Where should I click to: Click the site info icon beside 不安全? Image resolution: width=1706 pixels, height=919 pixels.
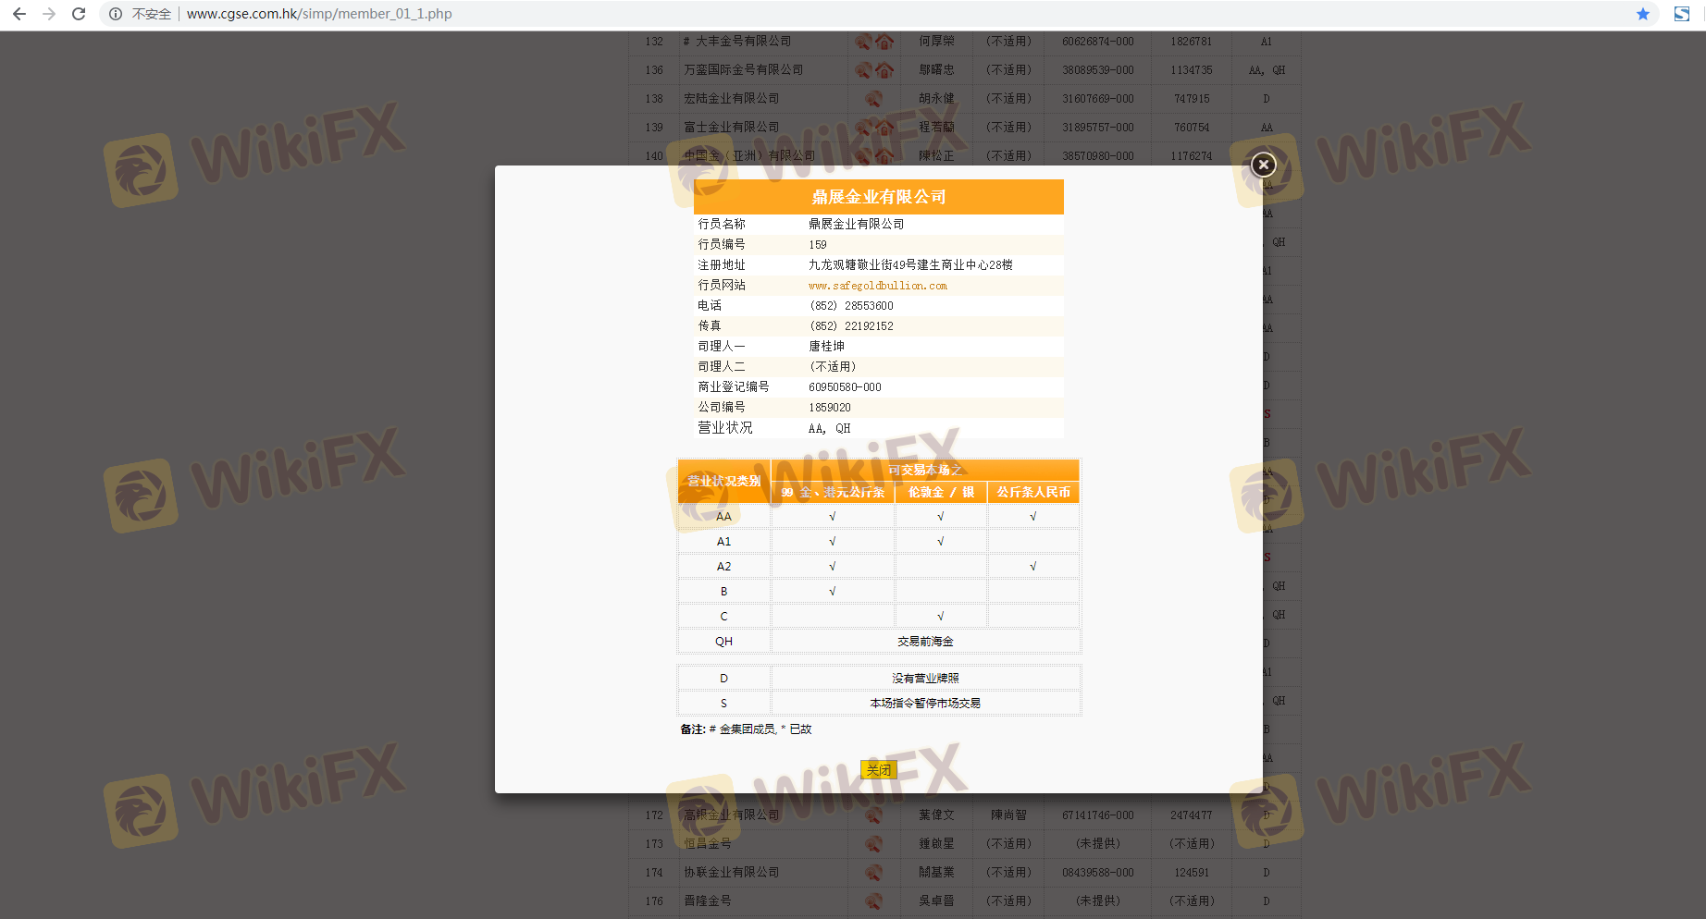(x=116, y=14)
